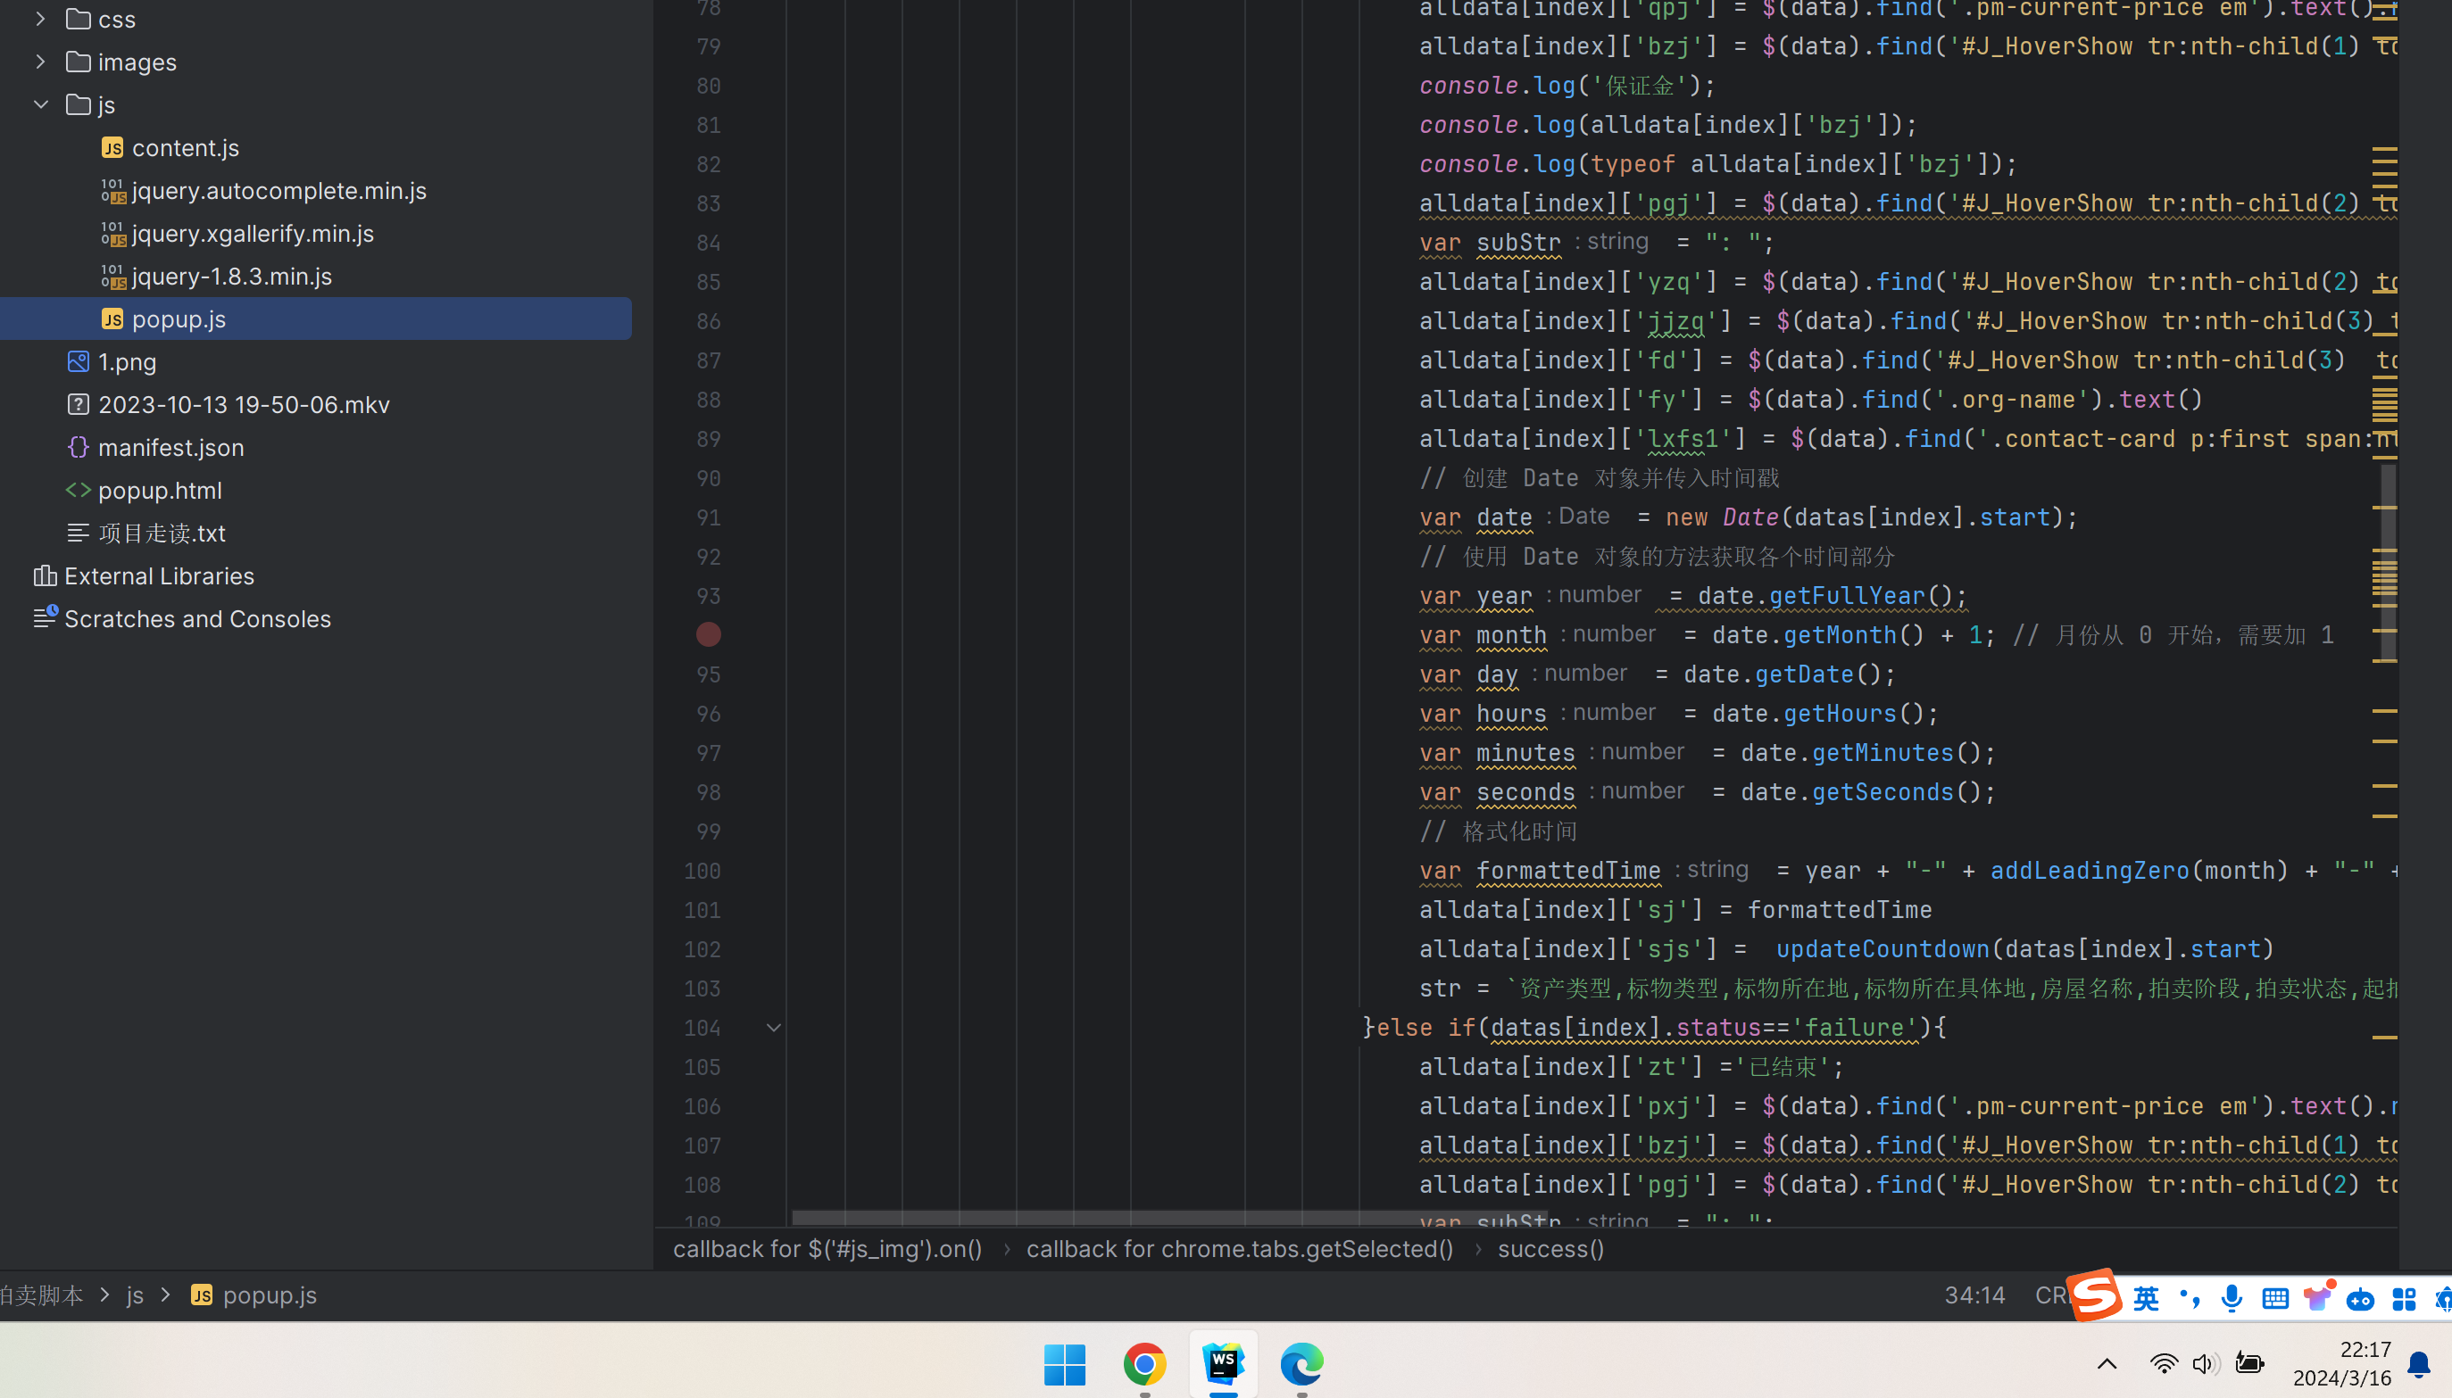The image size is (2452, 1398).
Task: Collapse the js folder in file tree
Action: pyautogui.click(x=37, y=104)
